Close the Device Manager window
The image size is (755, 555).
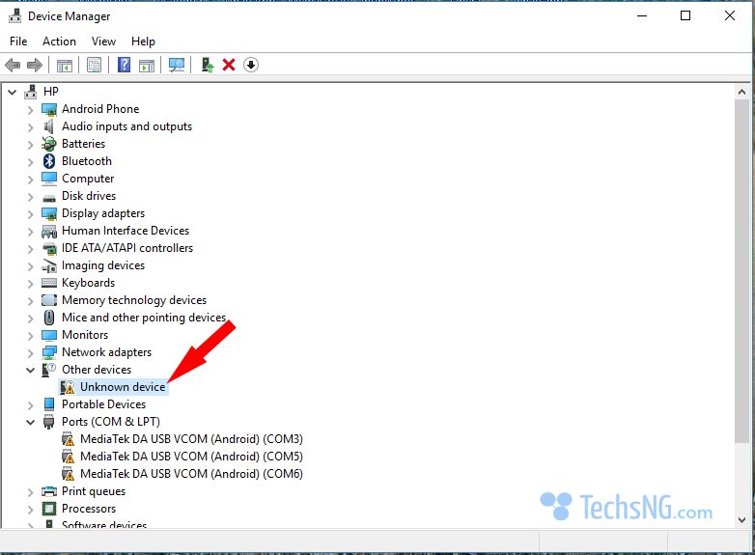tap(730, 15)
